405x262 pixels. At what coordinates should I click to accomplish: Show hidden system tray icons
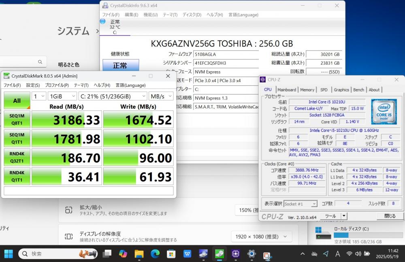coord(303,254)
